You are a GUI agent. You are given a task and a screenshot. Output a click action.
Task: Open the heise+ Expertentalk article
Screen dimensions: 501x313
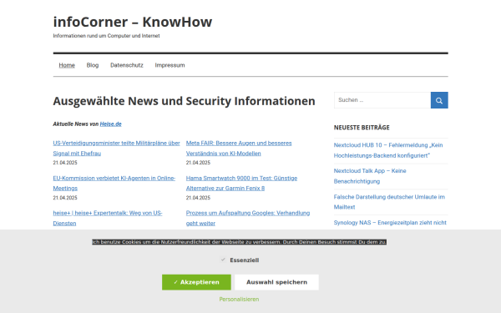tap(108, 218)
